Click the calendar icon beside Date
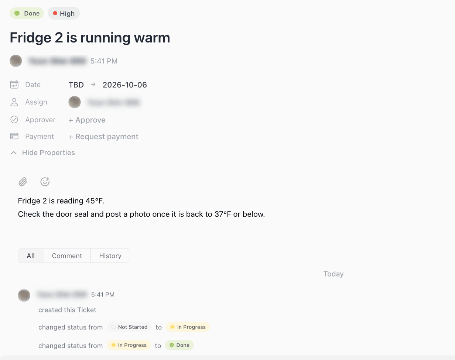 point(14,85)
